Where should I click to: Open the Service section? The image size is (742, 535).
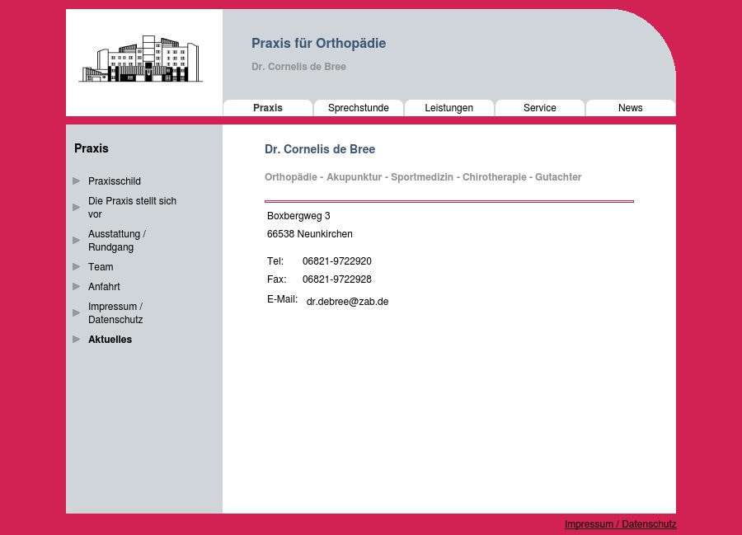coord(539,107)
